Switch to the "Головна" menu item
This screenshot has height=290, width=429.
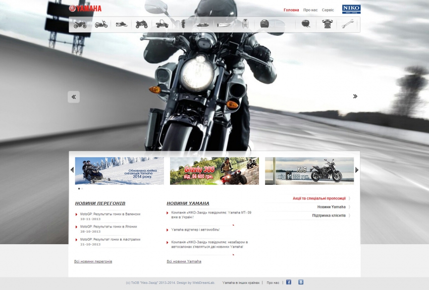(x=291, y=9)
